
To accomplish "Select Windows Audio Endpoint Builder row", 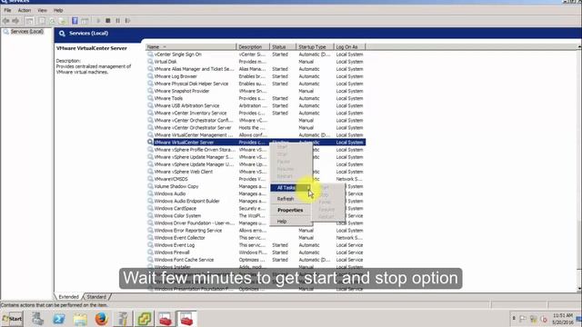I will point(256,201).
